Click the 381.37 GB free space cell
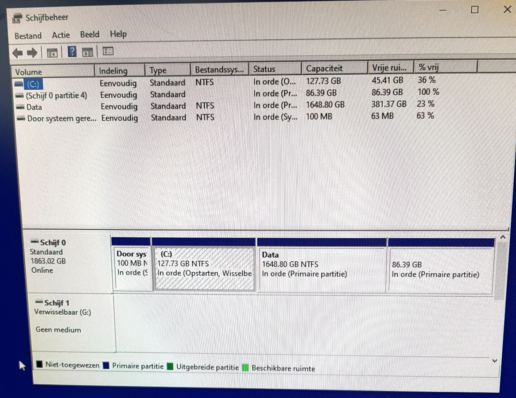 pyautogui.click(x=389, y=104)
